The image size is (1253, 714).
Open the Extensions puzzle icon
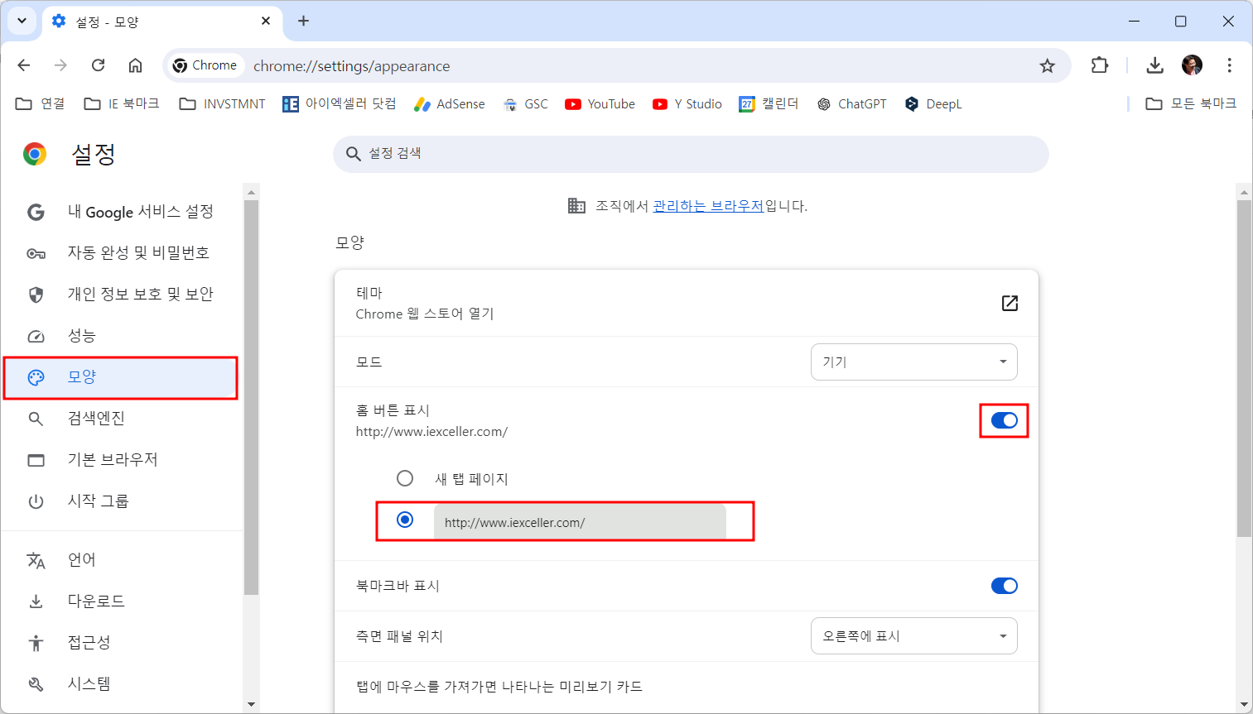(x=1100, y=65)
